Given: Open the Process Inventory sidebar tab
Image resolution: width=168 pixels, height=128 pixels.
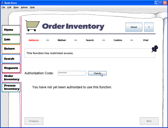Looking at the screenshot, I should (11, 87).
